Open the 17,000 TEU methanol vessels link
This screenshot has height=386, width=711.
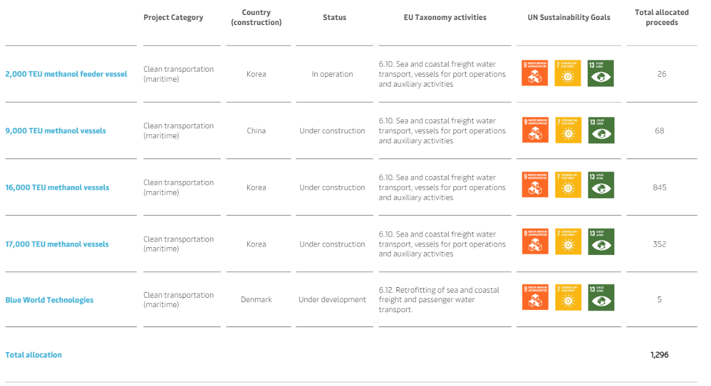coord(57,244)
